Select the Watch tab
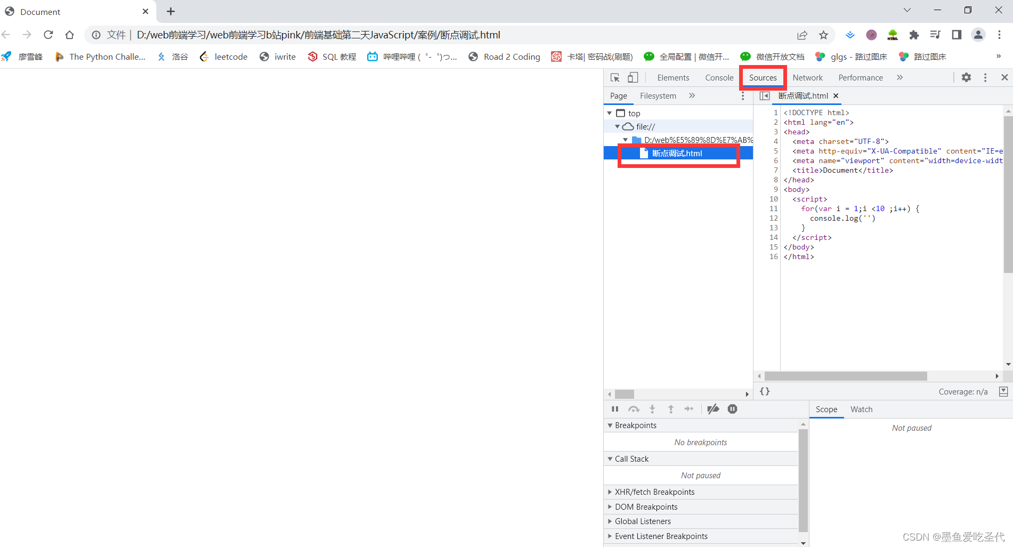Viewport: 1013px width, 547px height. 861,409
